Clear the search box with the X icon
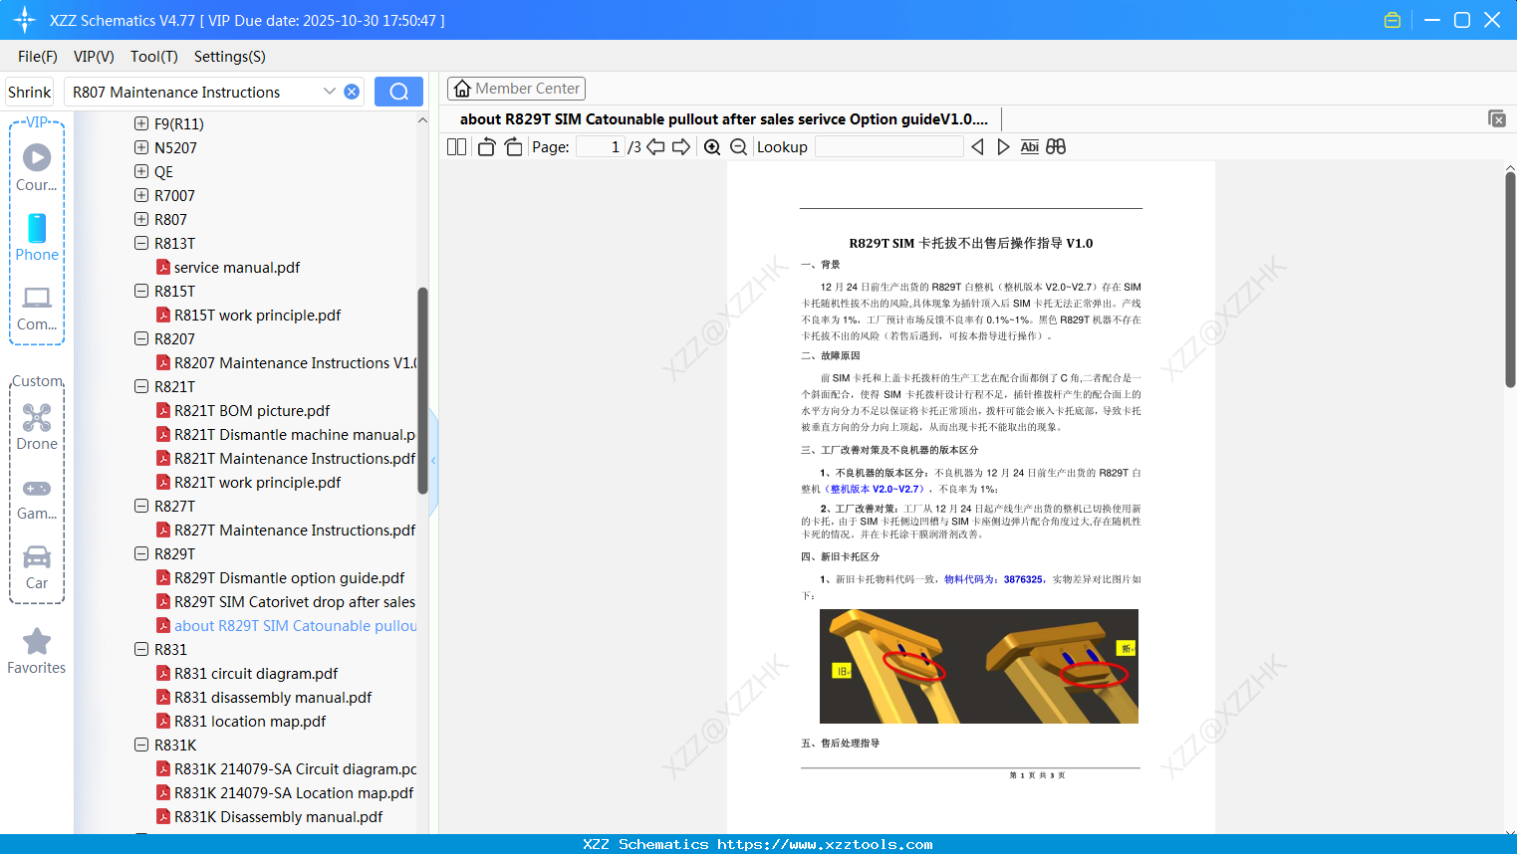Image resolution: width=1517 pixels, height=854 pixels. pos(351,91)
